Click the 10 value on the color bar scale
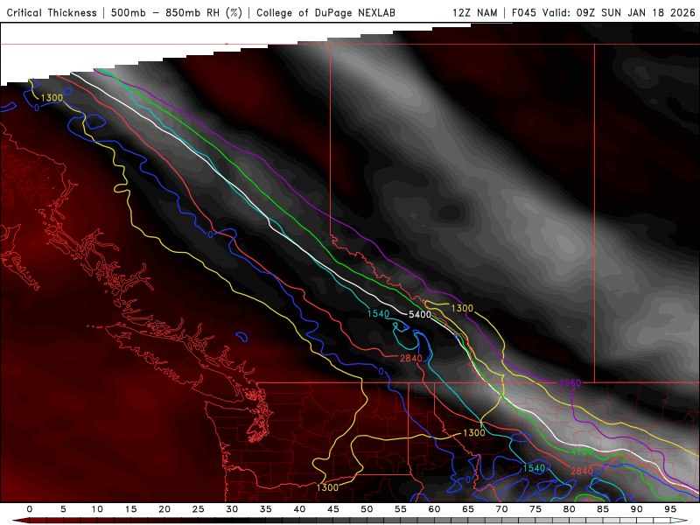Screen dimensions: 700x525 click(97, 509)
